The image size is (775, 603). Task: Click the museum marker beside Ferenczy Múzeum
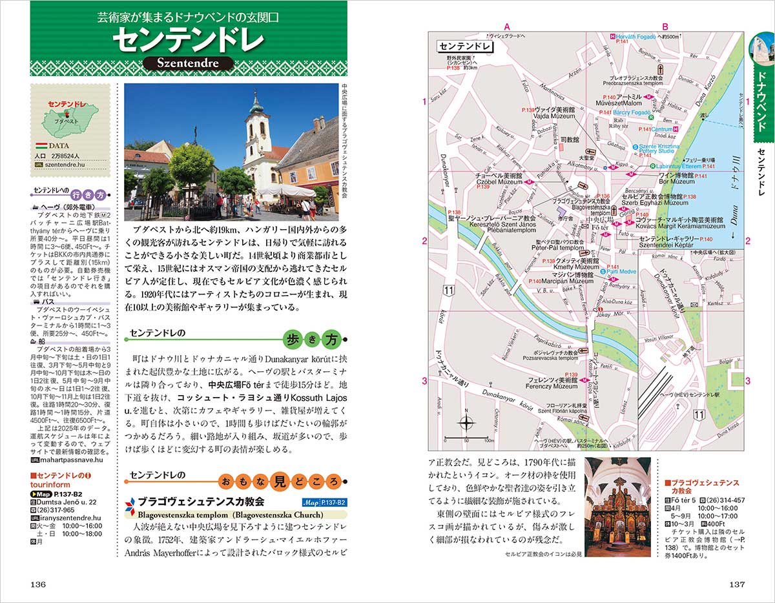[586, 381]
